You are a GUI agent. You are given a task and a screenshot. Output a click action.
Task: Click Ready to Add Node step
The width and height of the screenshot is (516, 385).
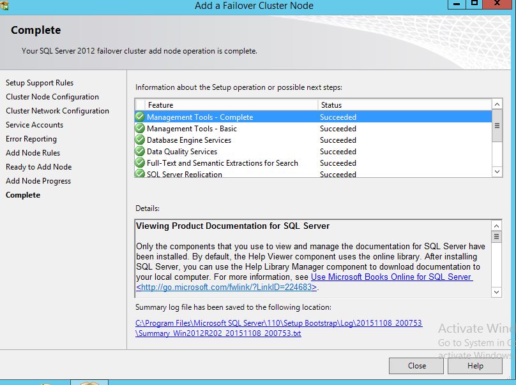click(x=38, y=167)
